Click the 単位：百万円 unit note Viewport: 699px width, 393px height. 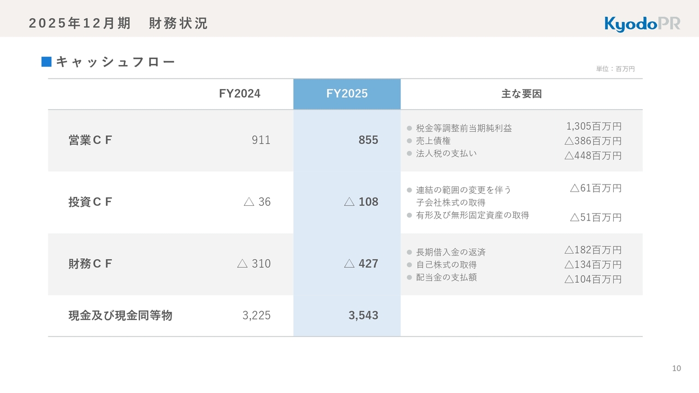pos(615,69)
